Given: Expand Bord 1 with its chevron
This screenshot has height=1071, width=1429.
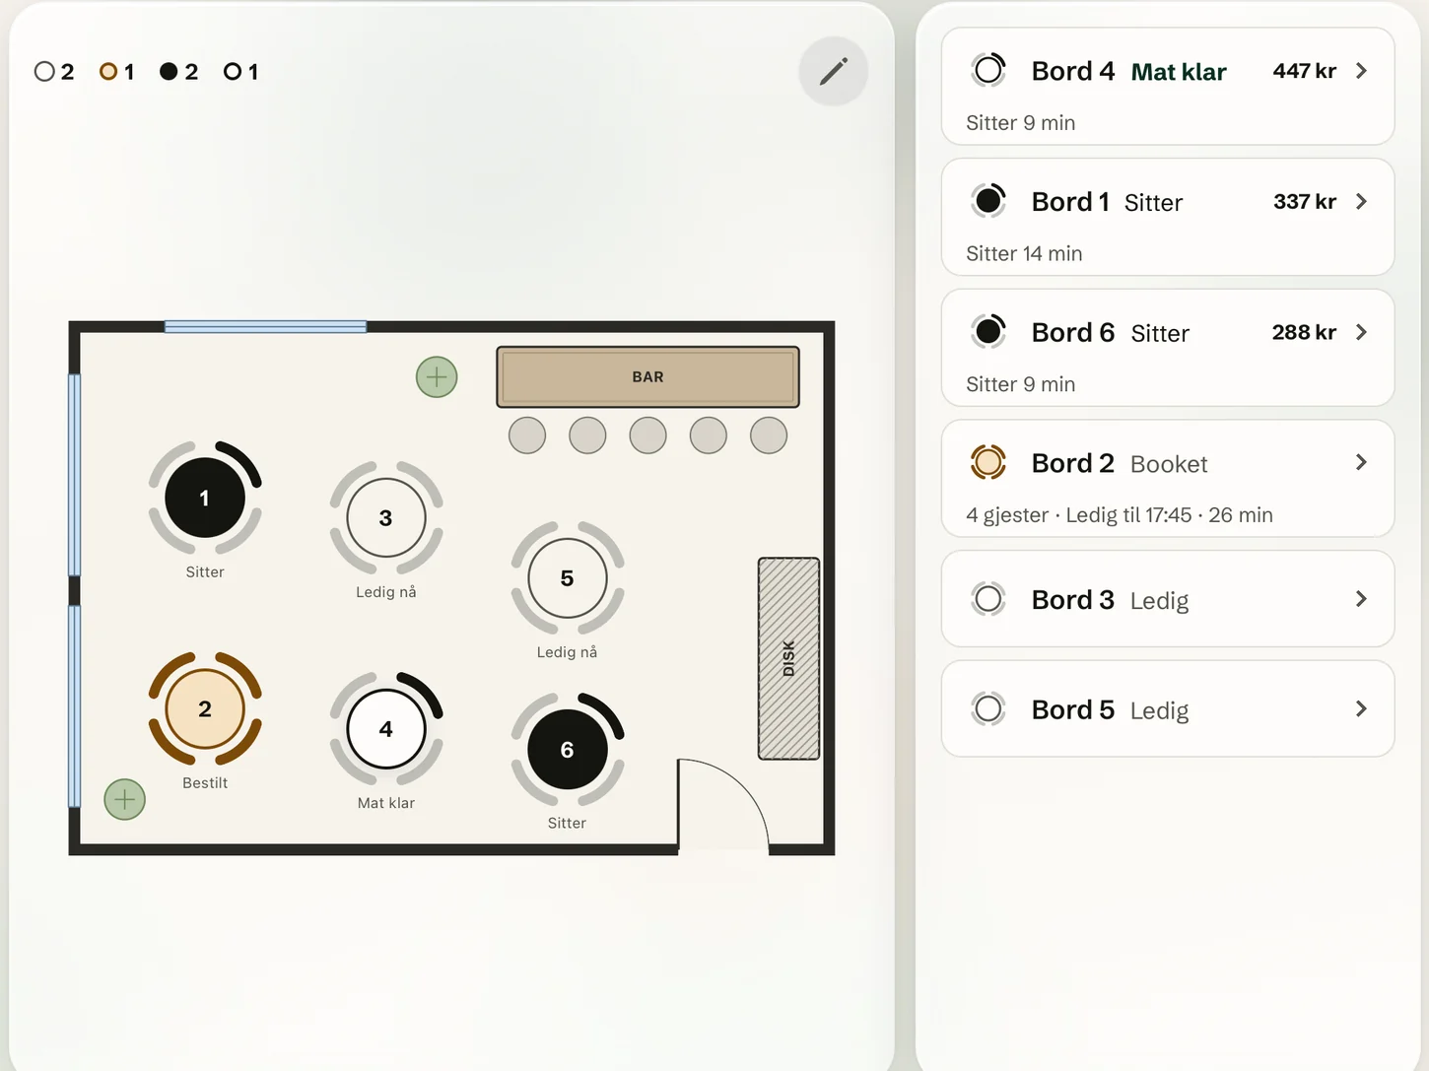Looking at the screenshot, I should click(x=1361, y=201).
